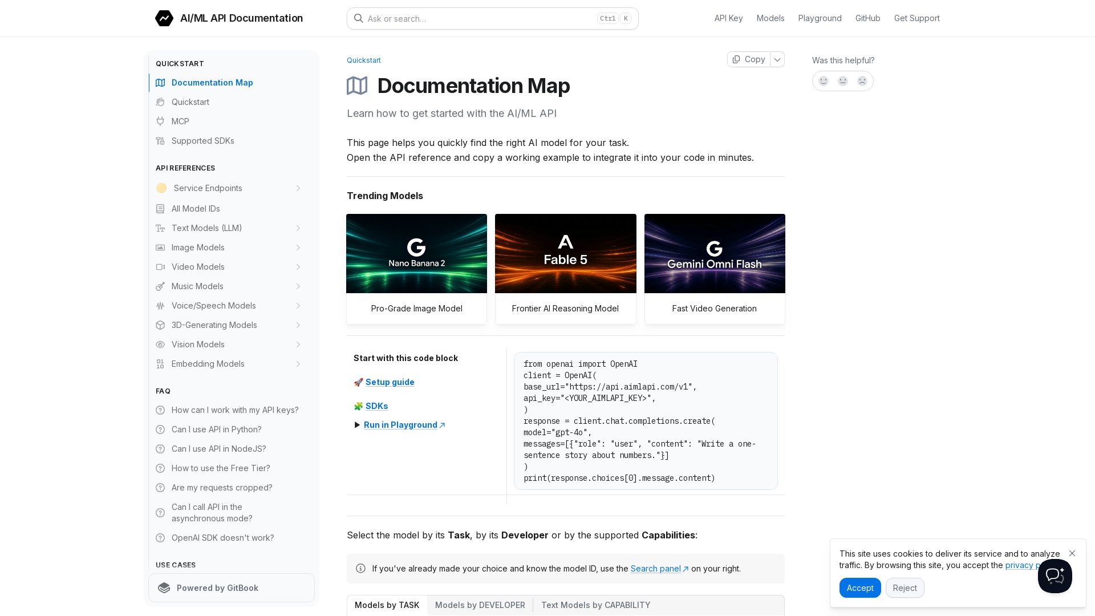This screenshot has height=616, width=1095.
Task: Expand the Run in Playground disclosure triangle
Action: 357,425
